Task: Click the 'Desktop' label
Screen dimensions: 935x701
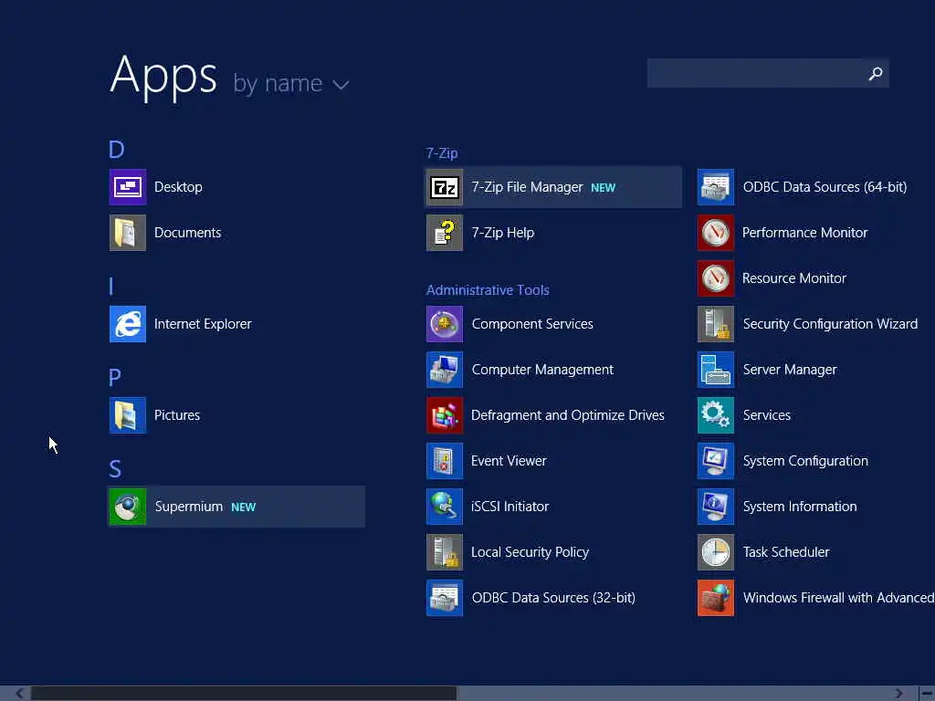Action: tap(178, 187)
